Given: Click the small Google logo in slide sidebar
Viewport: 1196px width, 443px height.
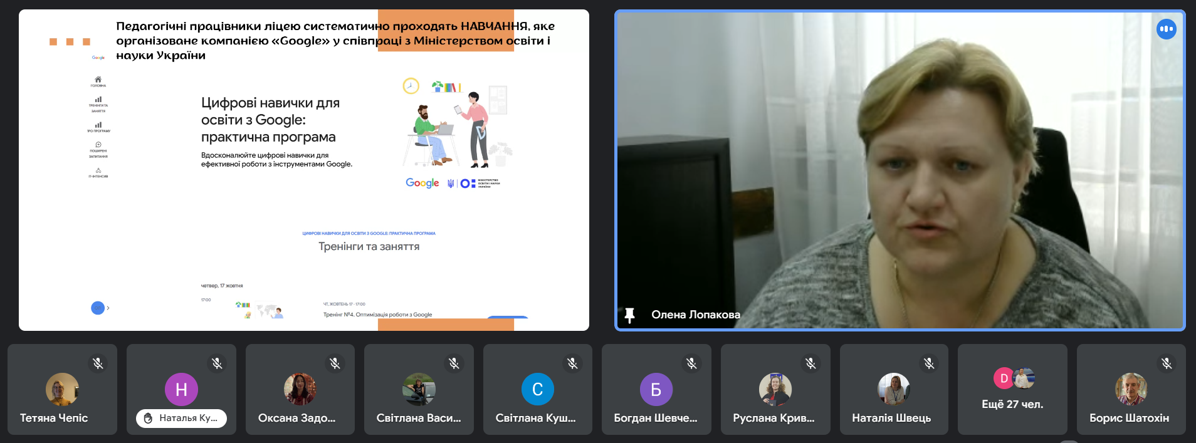Looking at the screenshot, I should pos(98,58).
